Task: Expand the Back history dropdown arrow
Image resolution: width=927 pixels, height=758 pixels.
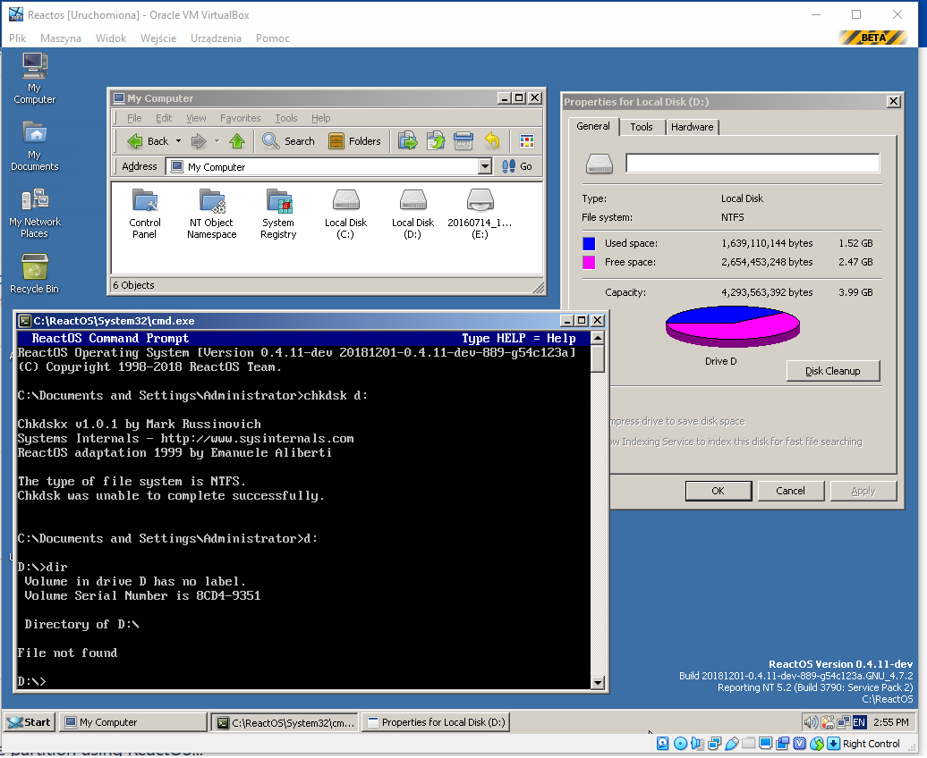Action: point(179,141)
